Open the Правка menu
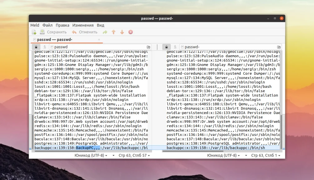314x180 pixels. tap(62, 25)
